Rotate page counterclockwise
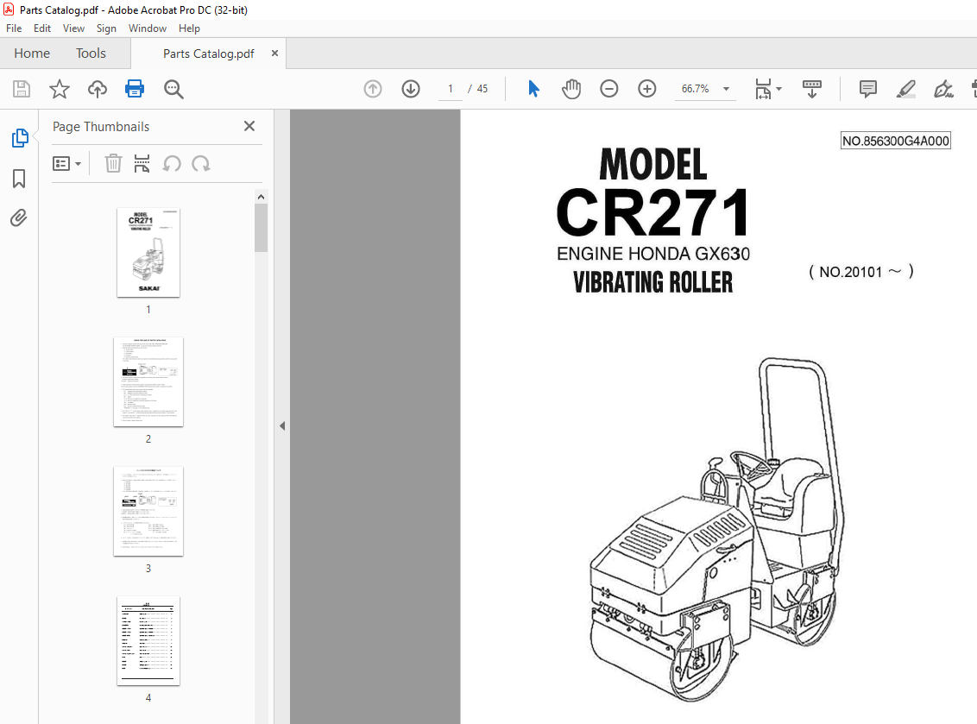 (x=172, y=164)
